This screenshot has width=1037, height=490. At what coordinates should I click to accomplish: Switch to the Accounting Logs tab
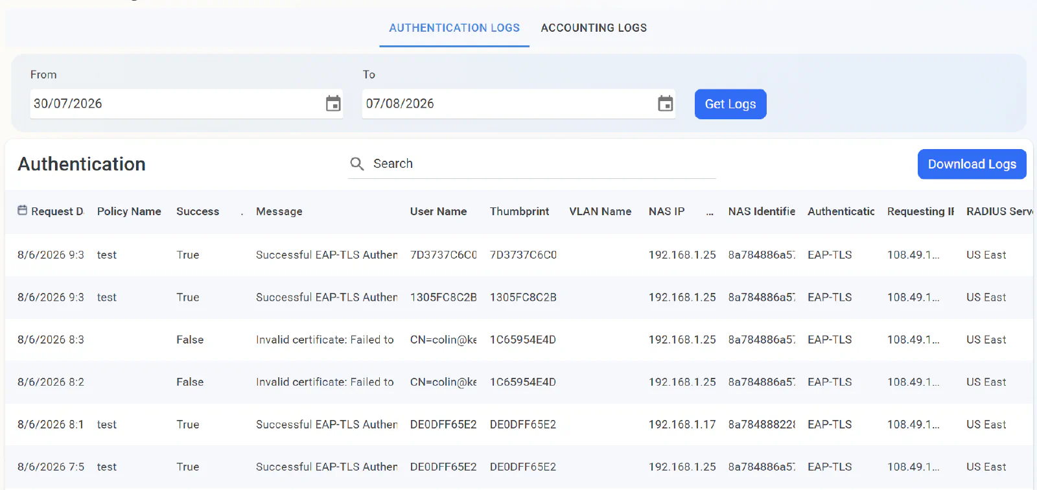tap(594, 28)
